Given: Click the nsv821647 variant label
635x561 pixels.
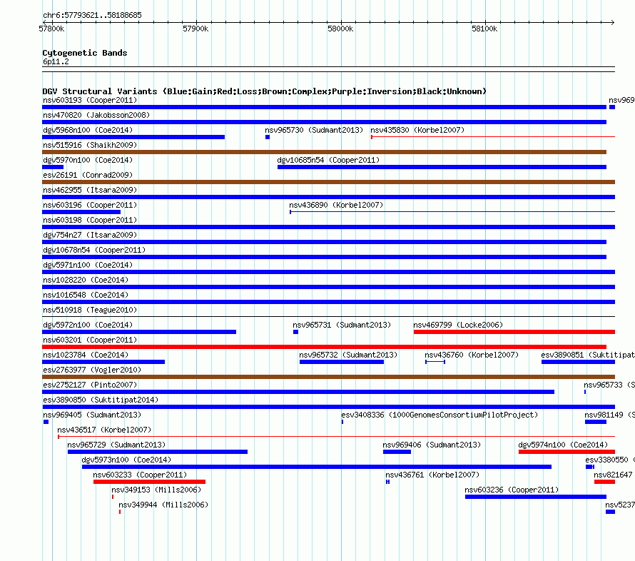Looking at the screenshot, I should [613, 475].
